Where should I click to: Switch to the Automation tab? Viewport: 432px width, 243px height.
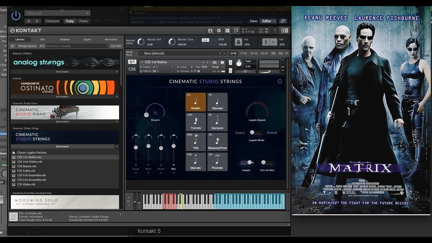click(x=111, y=39)
